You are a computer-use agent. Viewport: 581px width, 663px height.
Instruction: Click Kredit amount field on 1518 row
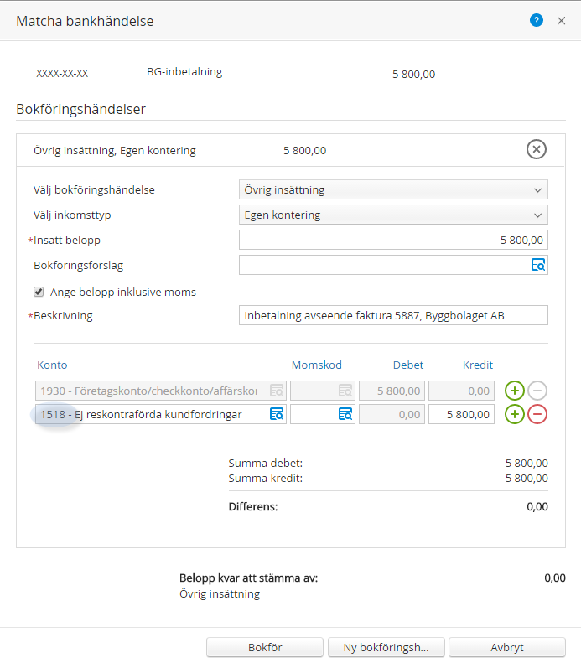461,414
